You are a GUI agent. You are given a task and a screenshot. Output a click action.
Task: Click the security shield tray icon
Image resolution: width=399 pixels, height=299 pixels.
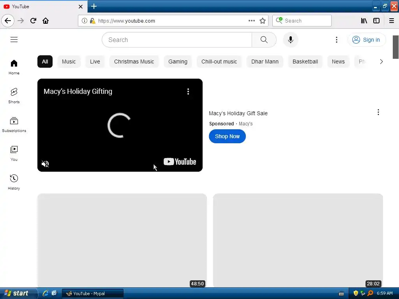[356, 293]
